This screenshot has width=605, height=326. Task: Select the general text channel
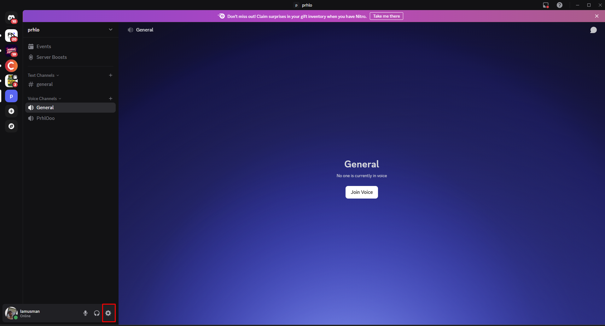pyautogui.click(x=45, y=84)
